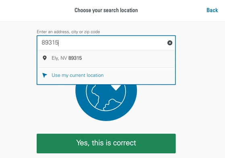Pick the 'Ely, NV' text in the autocomplete list

(x=59, y=58)
